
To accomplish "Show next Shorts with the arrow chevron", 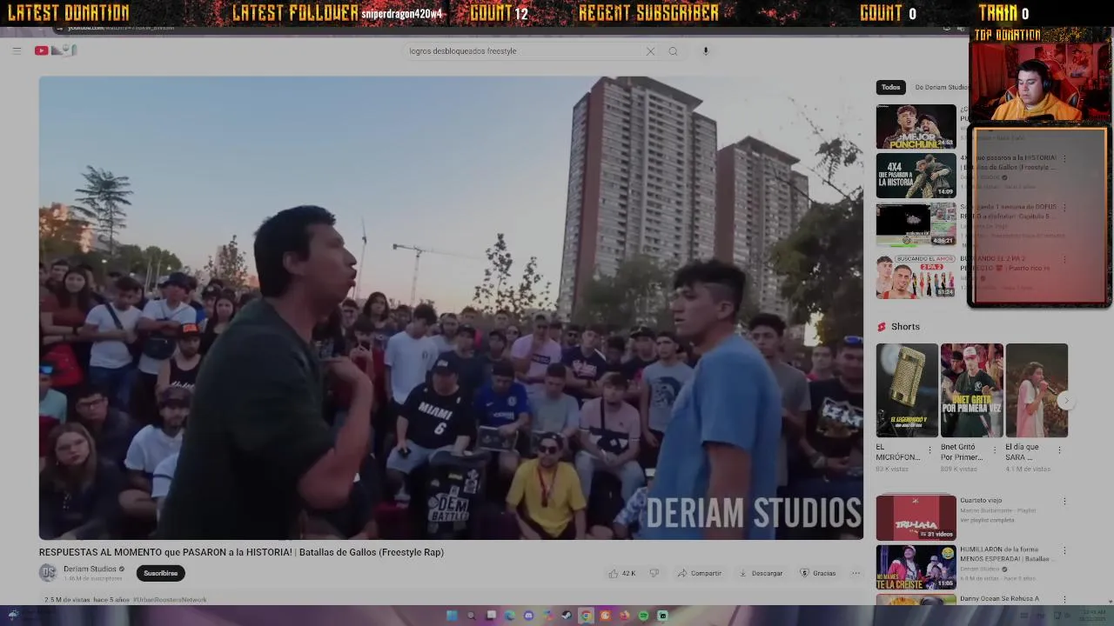I will coord(1065,400).
